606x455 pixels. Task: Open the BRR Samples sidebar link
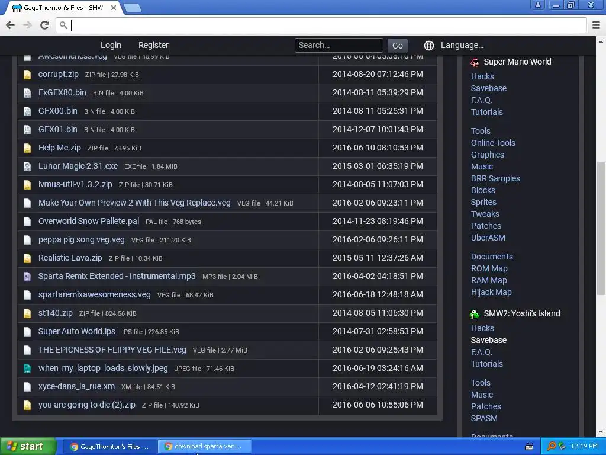tap(495, 178)
